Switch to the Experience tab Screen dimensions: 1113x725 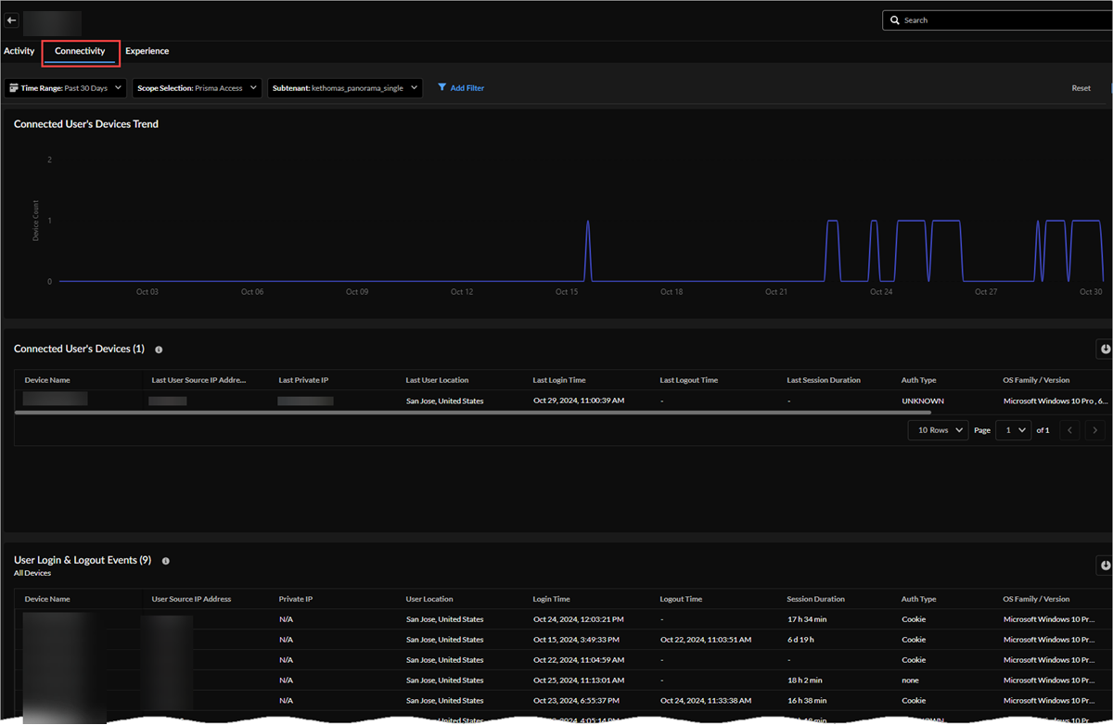coord(147,51)
